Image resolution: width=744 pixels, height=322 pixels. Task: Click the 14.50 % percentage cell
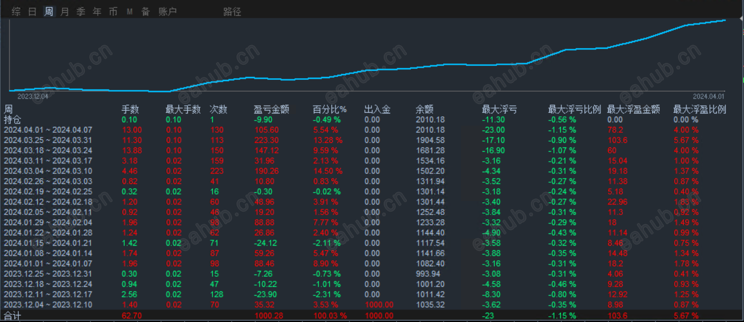pos(327,170)
